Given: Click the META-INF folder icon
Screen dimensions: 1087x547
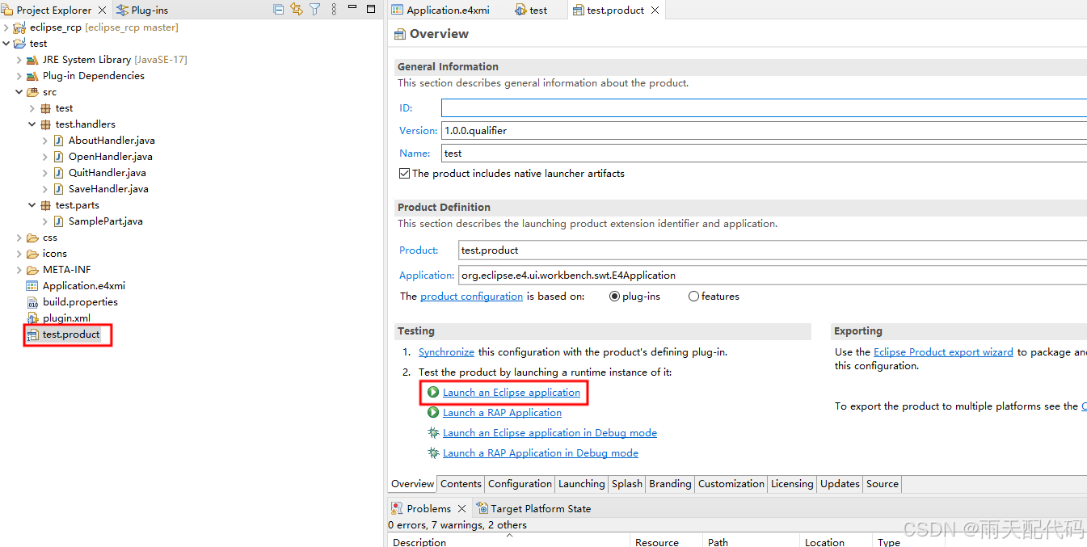Looking at the screenshot, I should click(x=32, y=270).
